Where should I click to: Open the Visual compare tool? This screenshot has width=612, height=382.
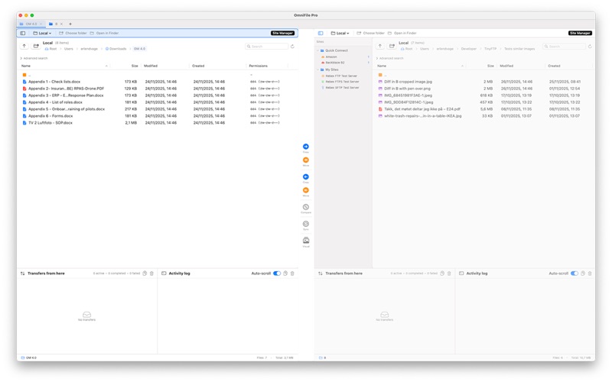[305, 241]
